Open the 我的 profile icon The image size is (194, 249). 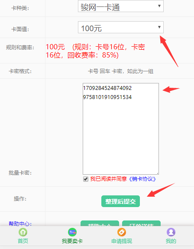(171, 232)
